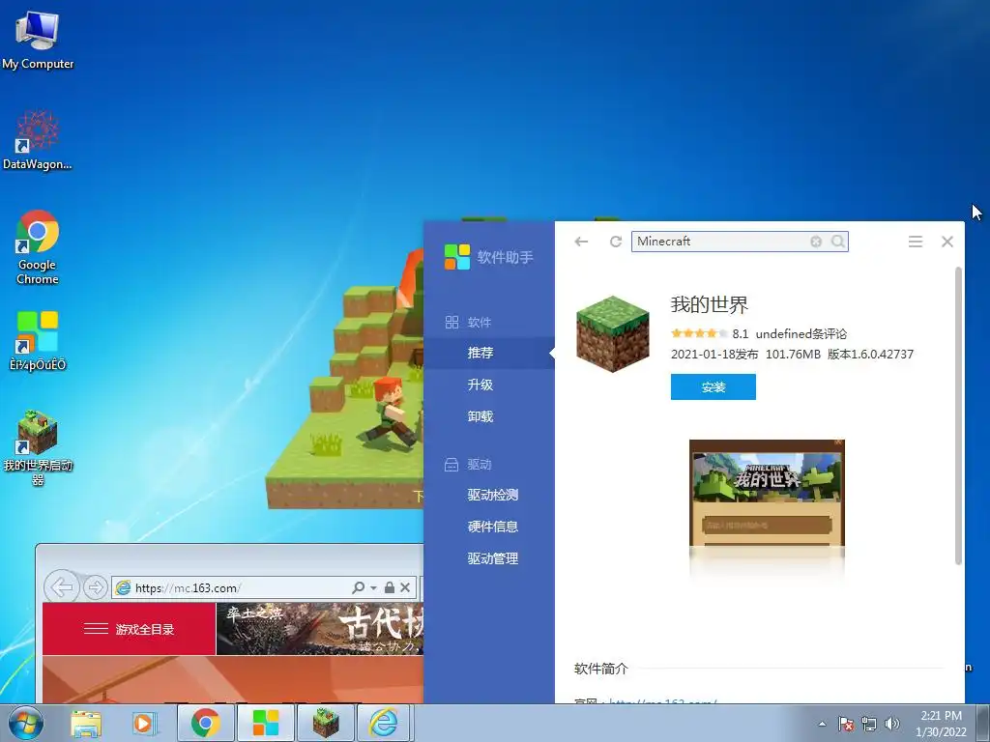The image size is (990, 742).
Task: Open My Computer desktop icon
Action: click(38, 39)
